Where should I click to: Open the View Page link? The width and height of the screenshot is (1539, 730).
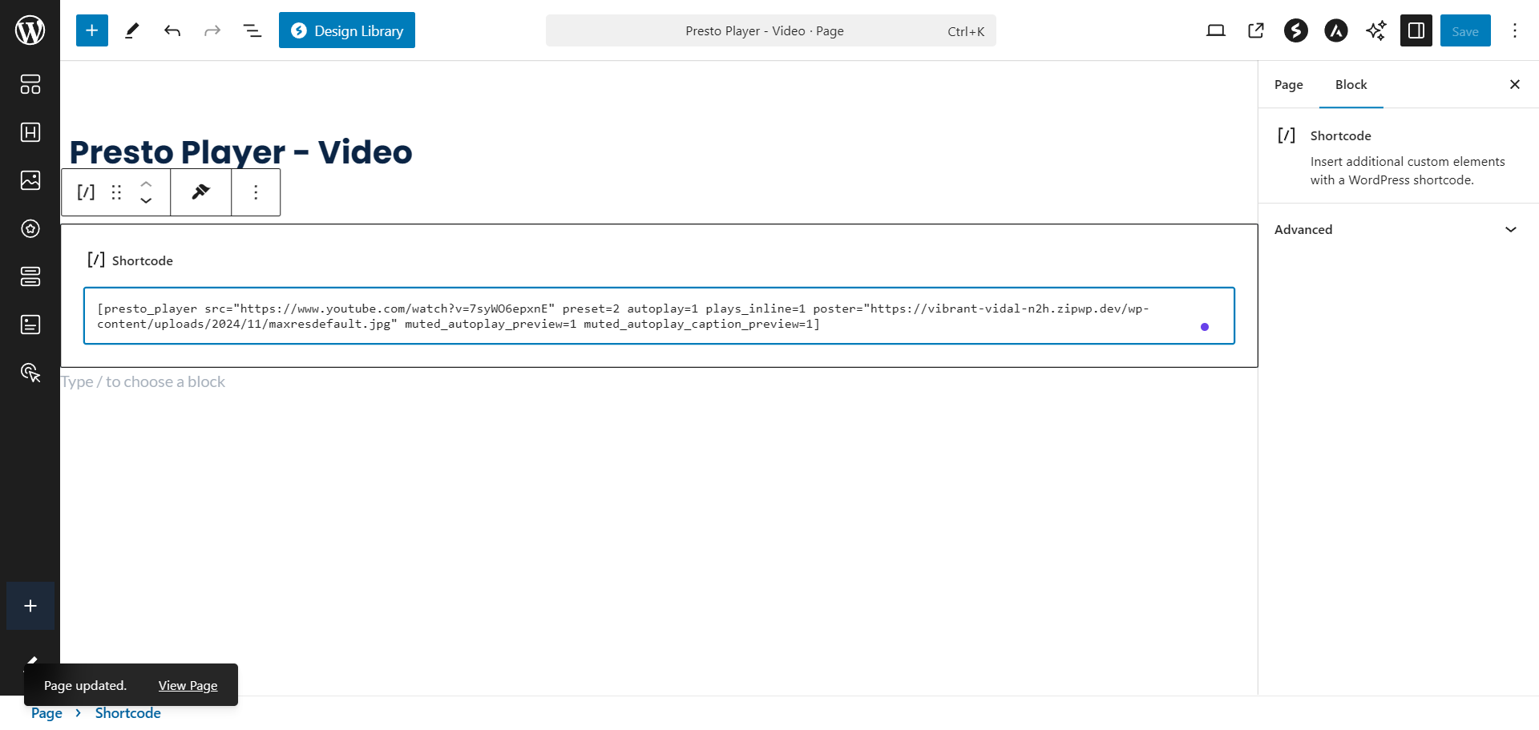(188, 685)
